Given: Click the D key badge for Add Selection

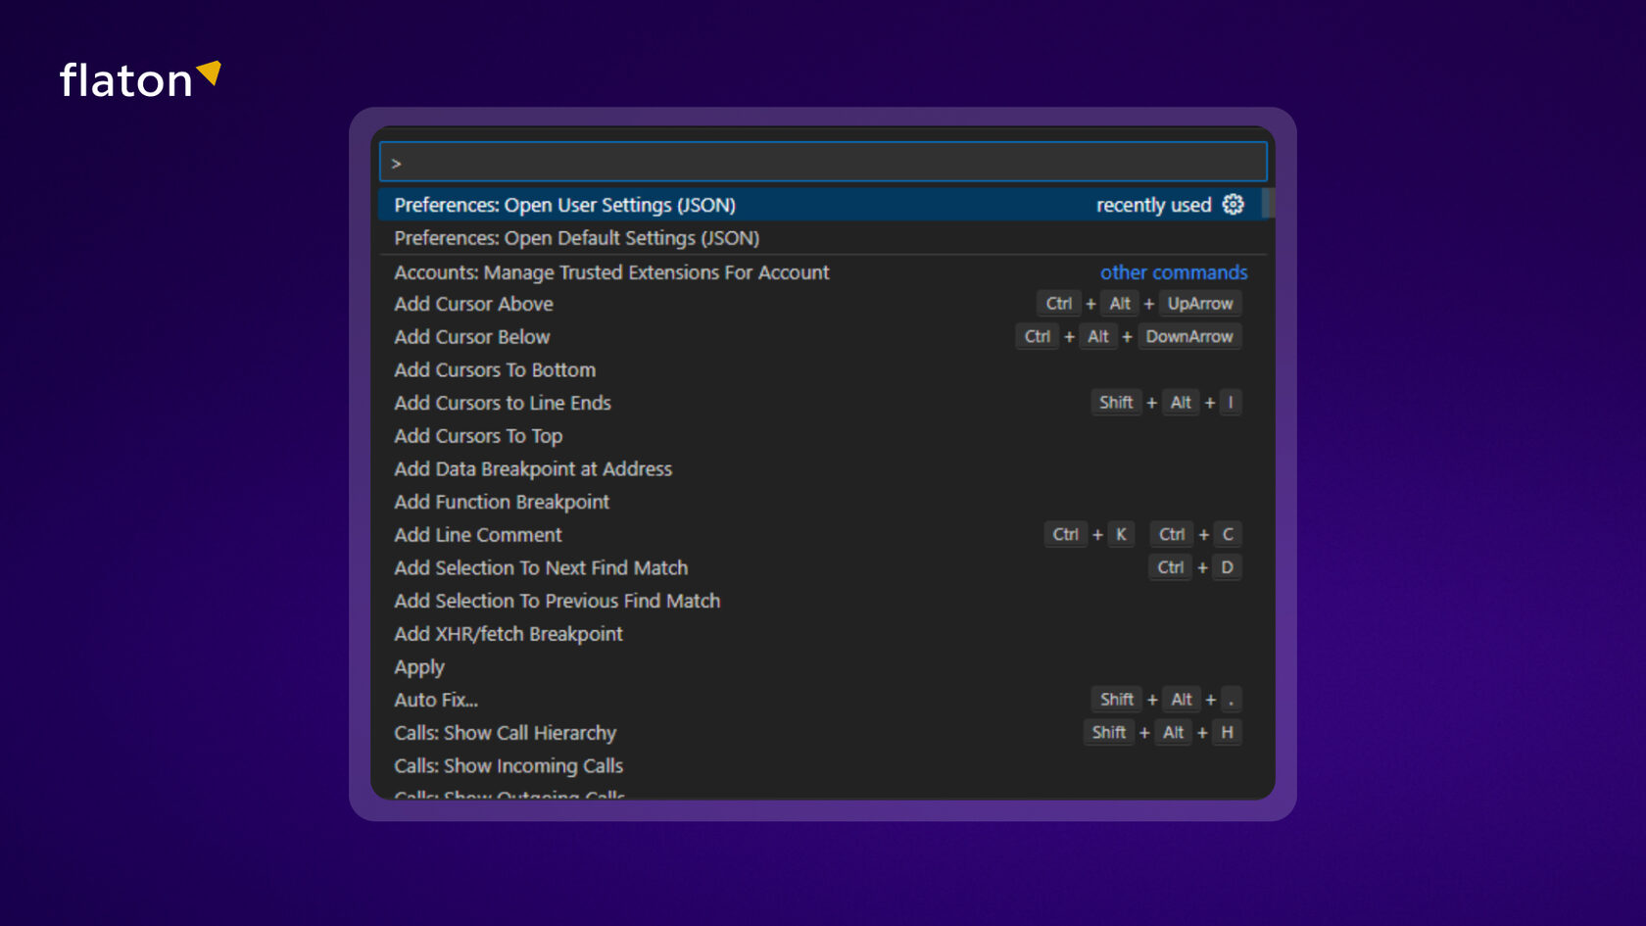Looking at the screenshot, I should pyautogui.click(x=1227, y=567).
